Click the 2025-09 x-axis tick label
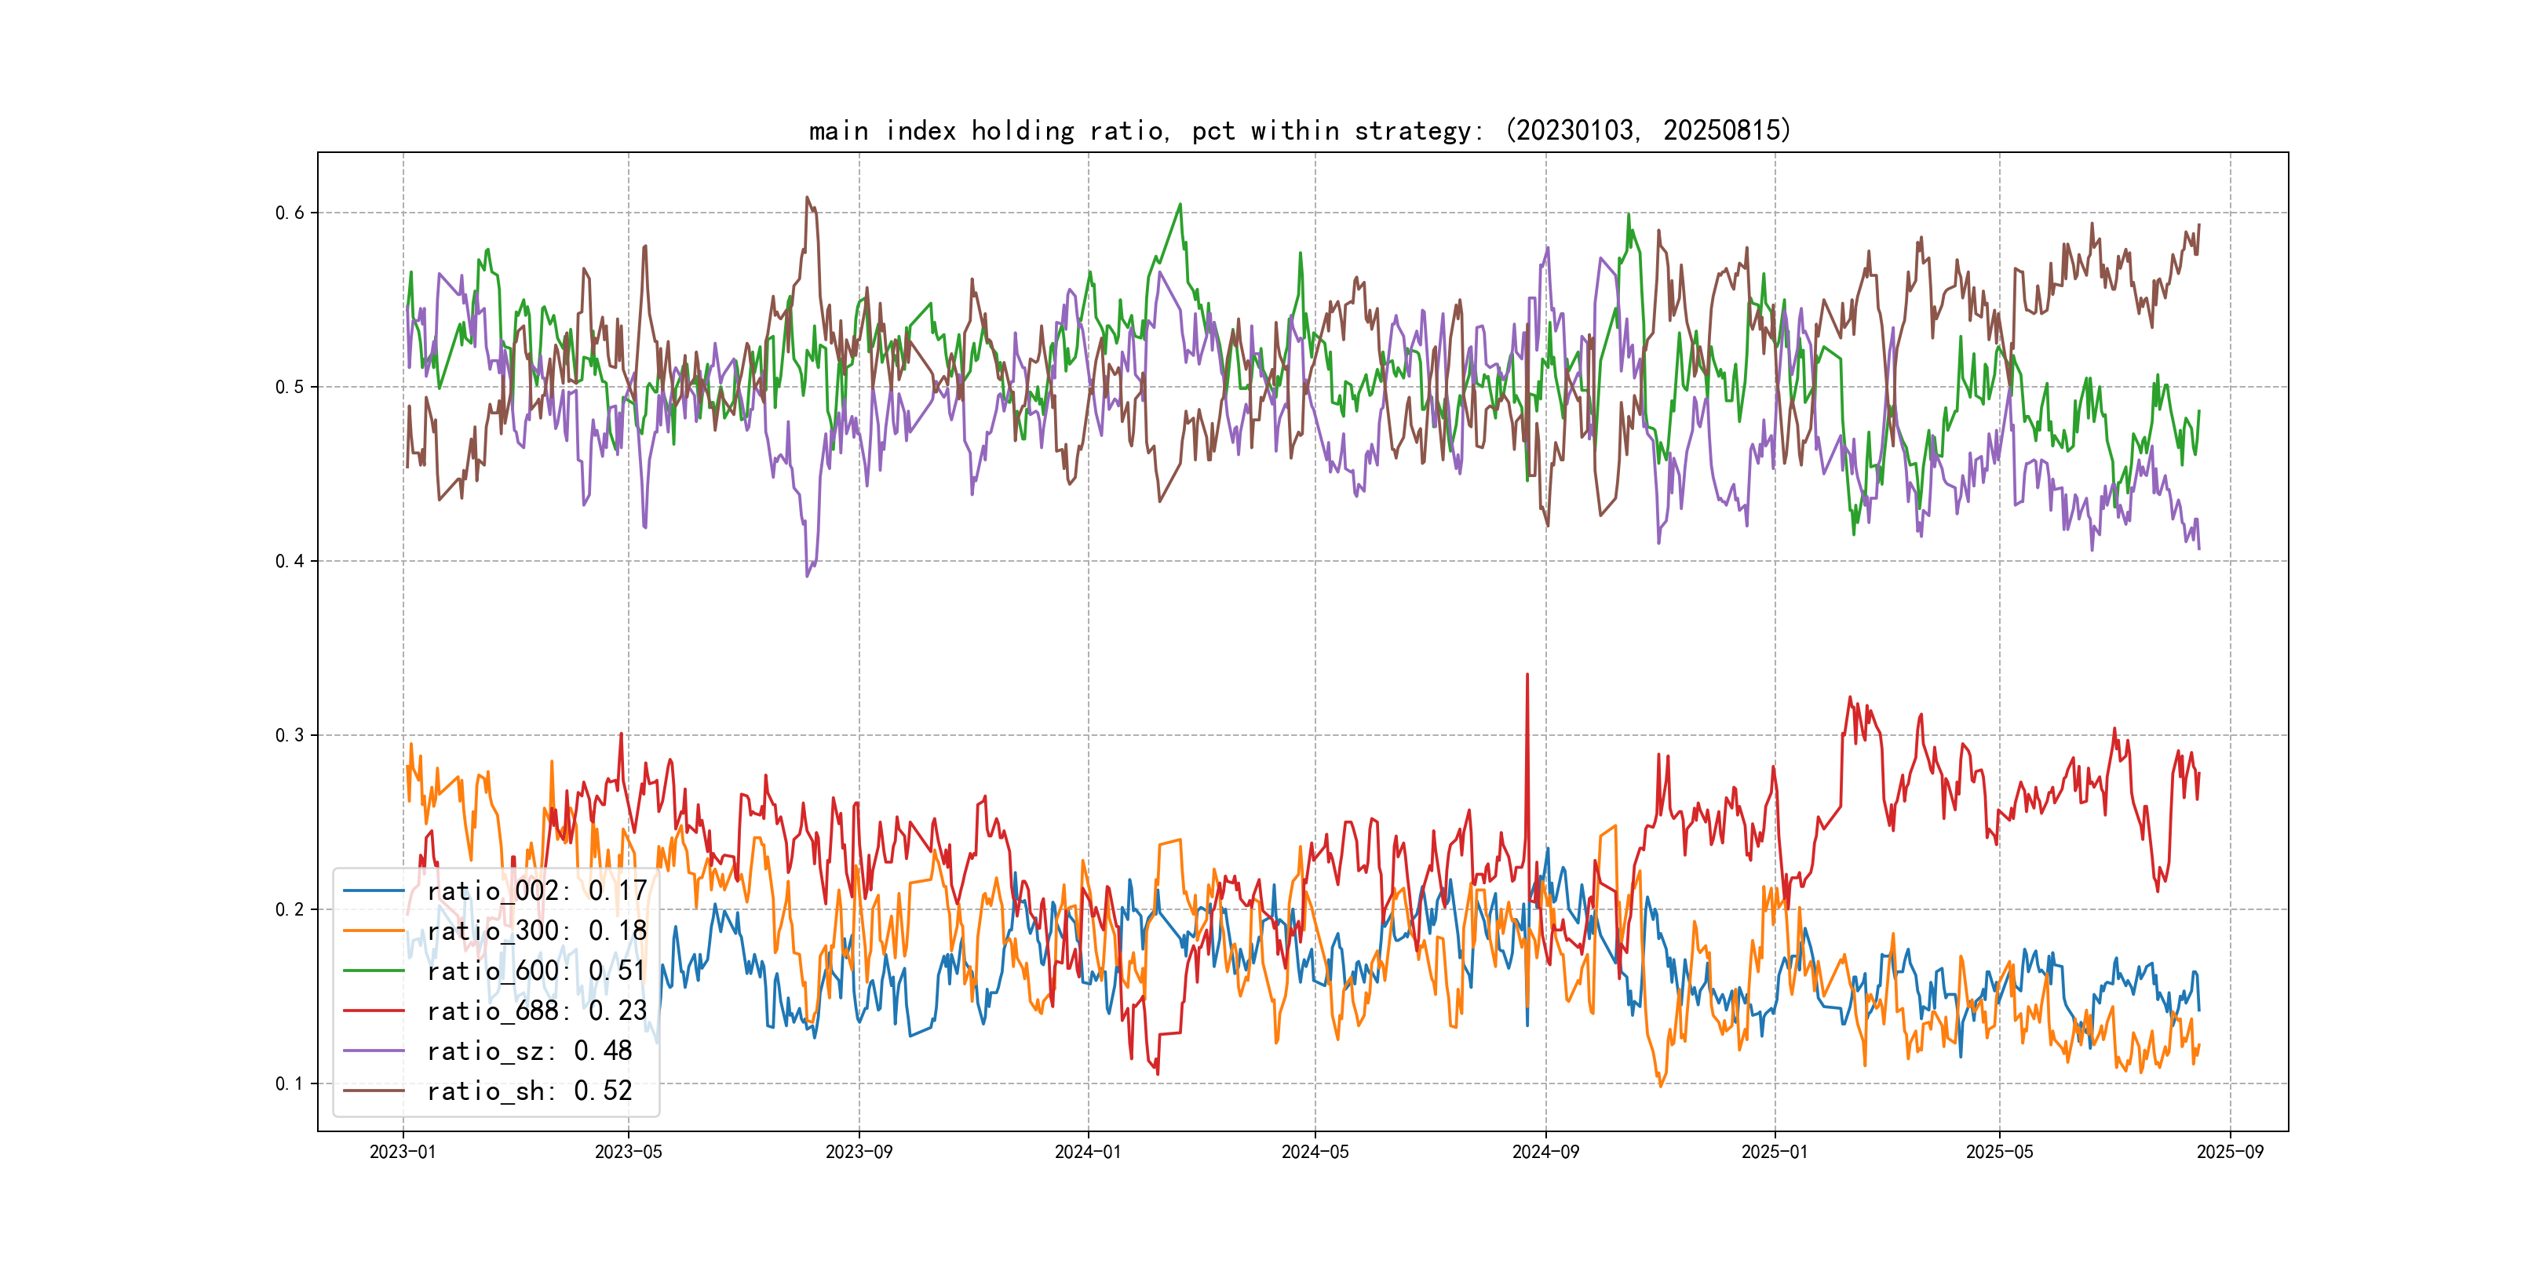 coord(2230,1152)
